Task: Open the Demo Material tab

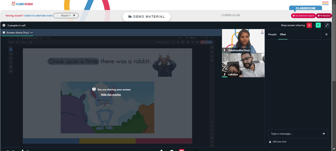Action: click(x=146, y=17)
